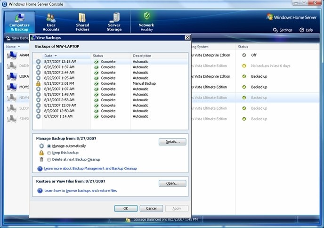The image size is (324, 228).
Task: Select the STMS computer icon
Action: pyautogui.click(x=12, y=119)
